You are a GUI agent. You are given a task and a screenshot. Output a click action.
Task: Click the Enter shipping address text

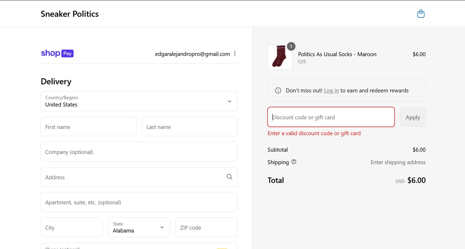398,162
